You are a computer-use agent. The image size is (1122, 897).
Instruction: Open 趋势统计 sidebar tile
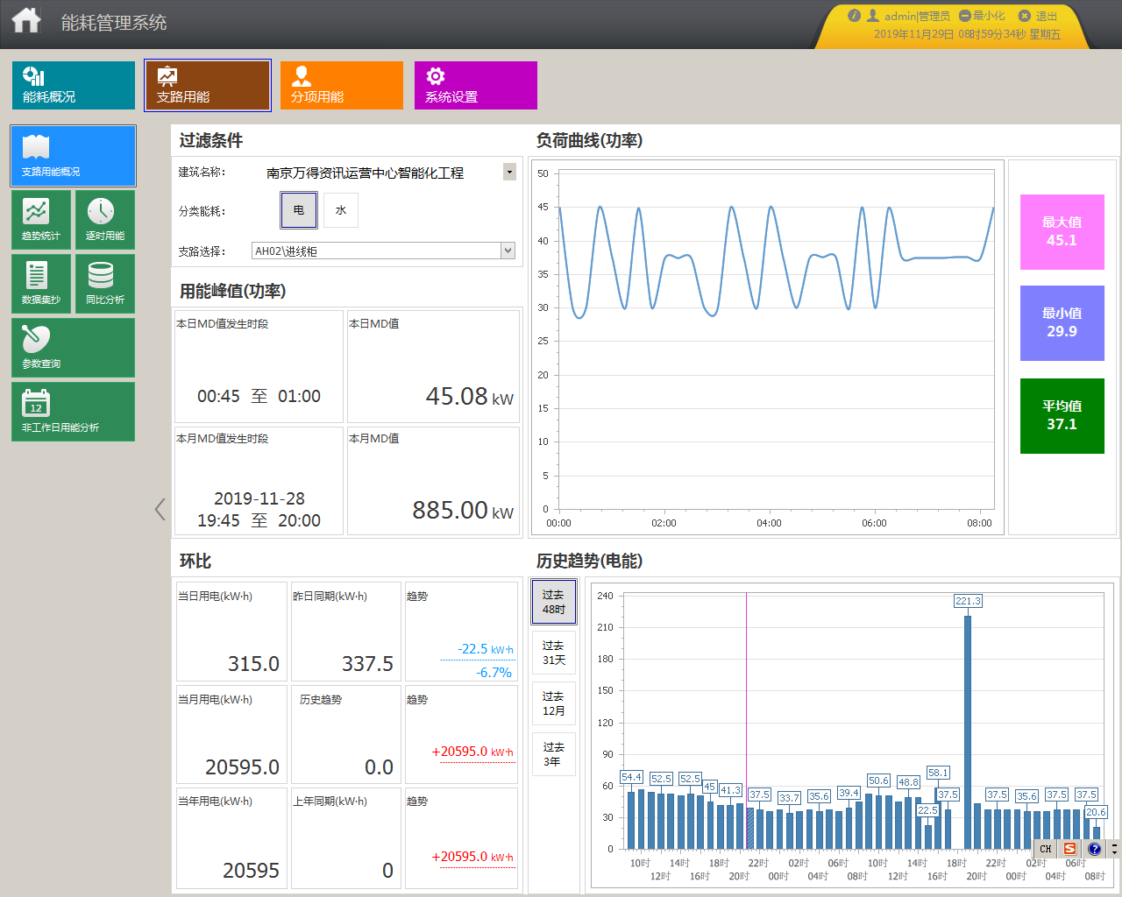[x=41, y=220]
